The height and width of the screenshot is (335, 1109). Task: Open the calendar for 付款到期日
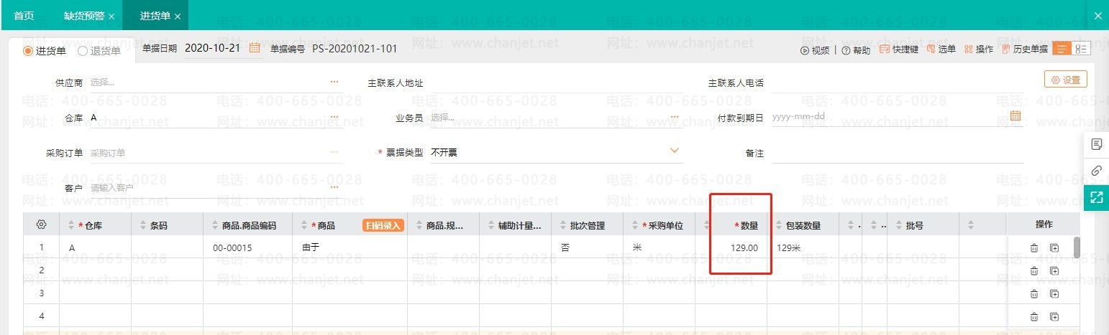(1016, 116)
